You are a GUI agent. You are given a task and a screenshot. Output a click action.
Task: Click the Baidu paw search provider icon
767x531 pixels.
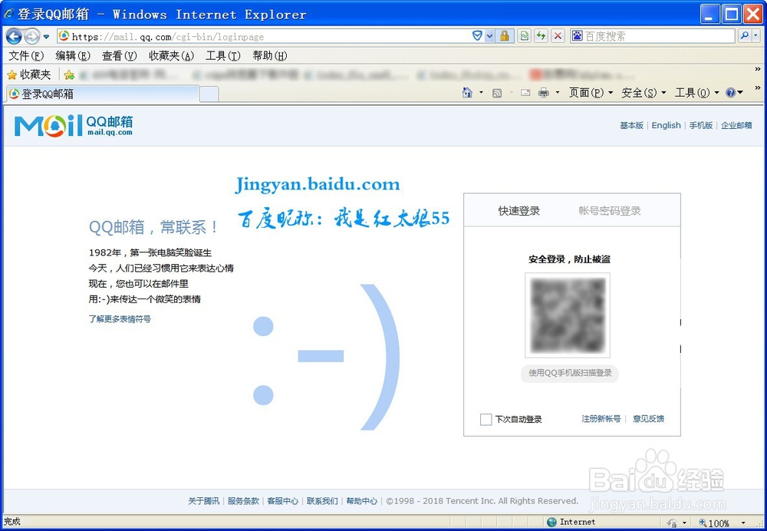[x=578, y=36]
